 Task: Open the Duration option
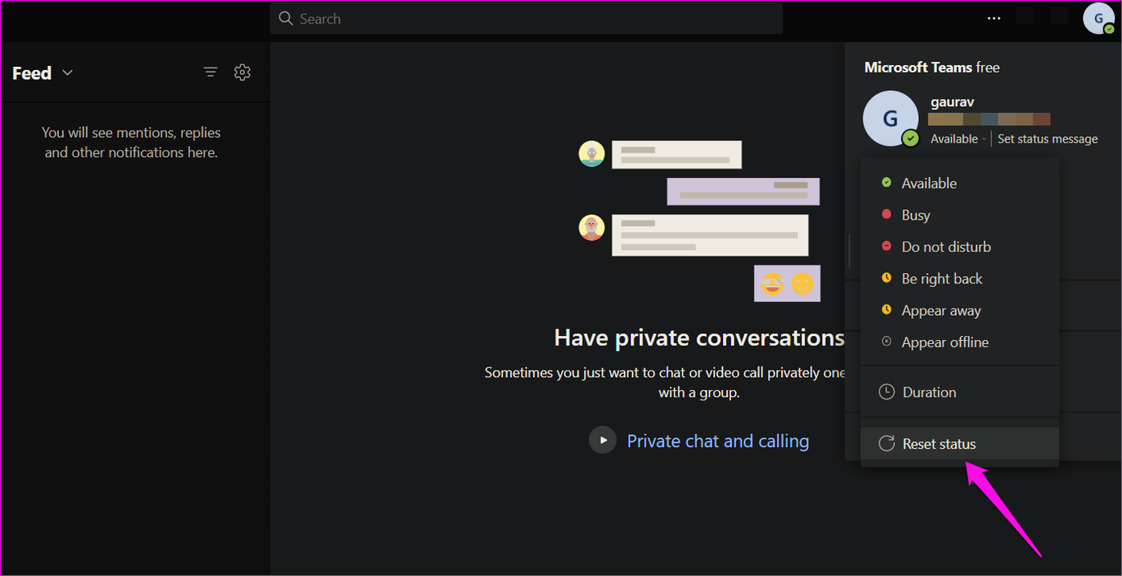[960, 392]
